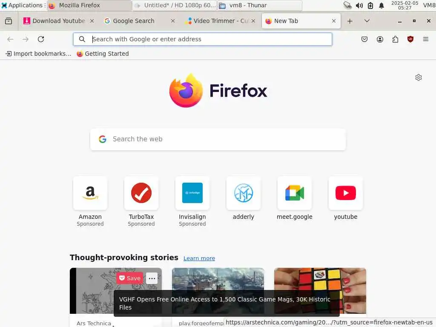Click the date and time clock

point(404,5)
